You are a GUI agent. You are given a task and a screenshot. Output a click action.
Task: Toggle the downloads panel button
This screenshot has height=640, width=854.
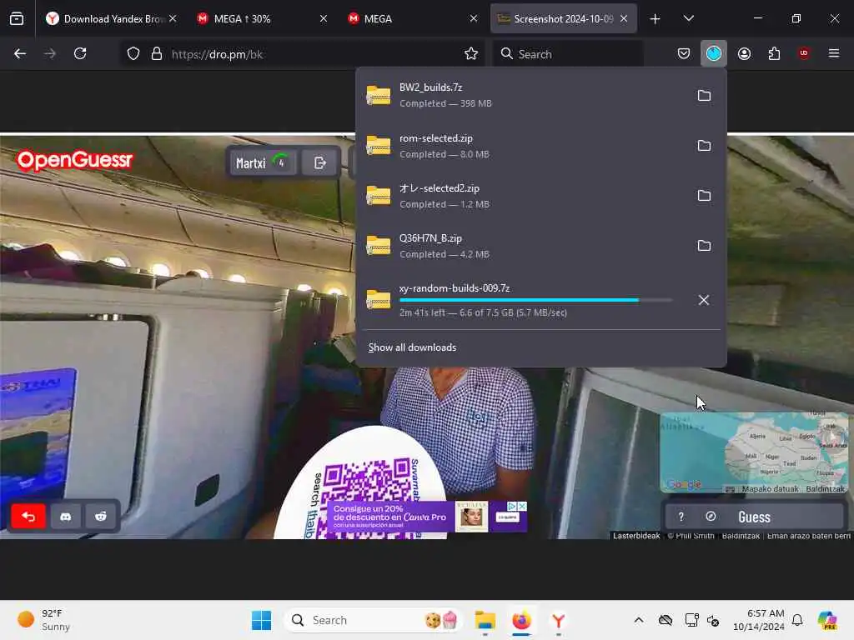pyautogui.click(x=714, y=54)
